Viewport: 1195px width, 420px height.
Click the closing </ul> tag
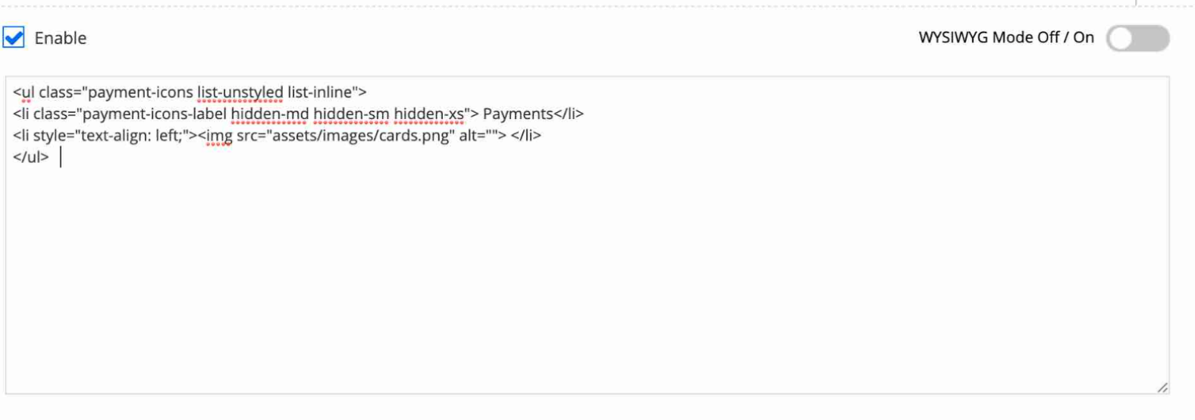[x=30, y=157]
